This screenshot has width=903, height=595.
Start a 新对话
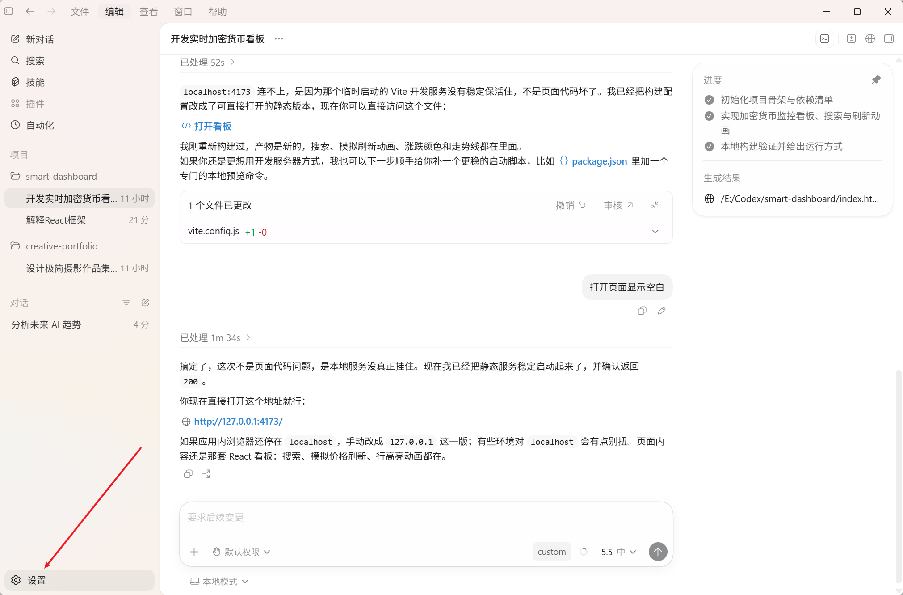tap(80, 39)
